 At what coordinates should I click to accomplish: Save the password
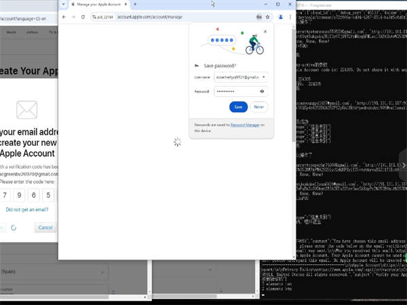tap(238, 106)
